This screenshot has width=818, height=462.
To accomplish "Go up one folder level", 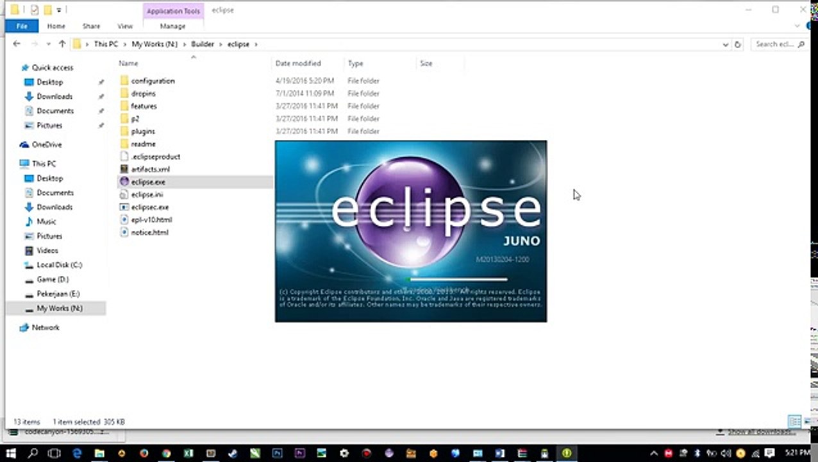I will (x=62, y=44).
